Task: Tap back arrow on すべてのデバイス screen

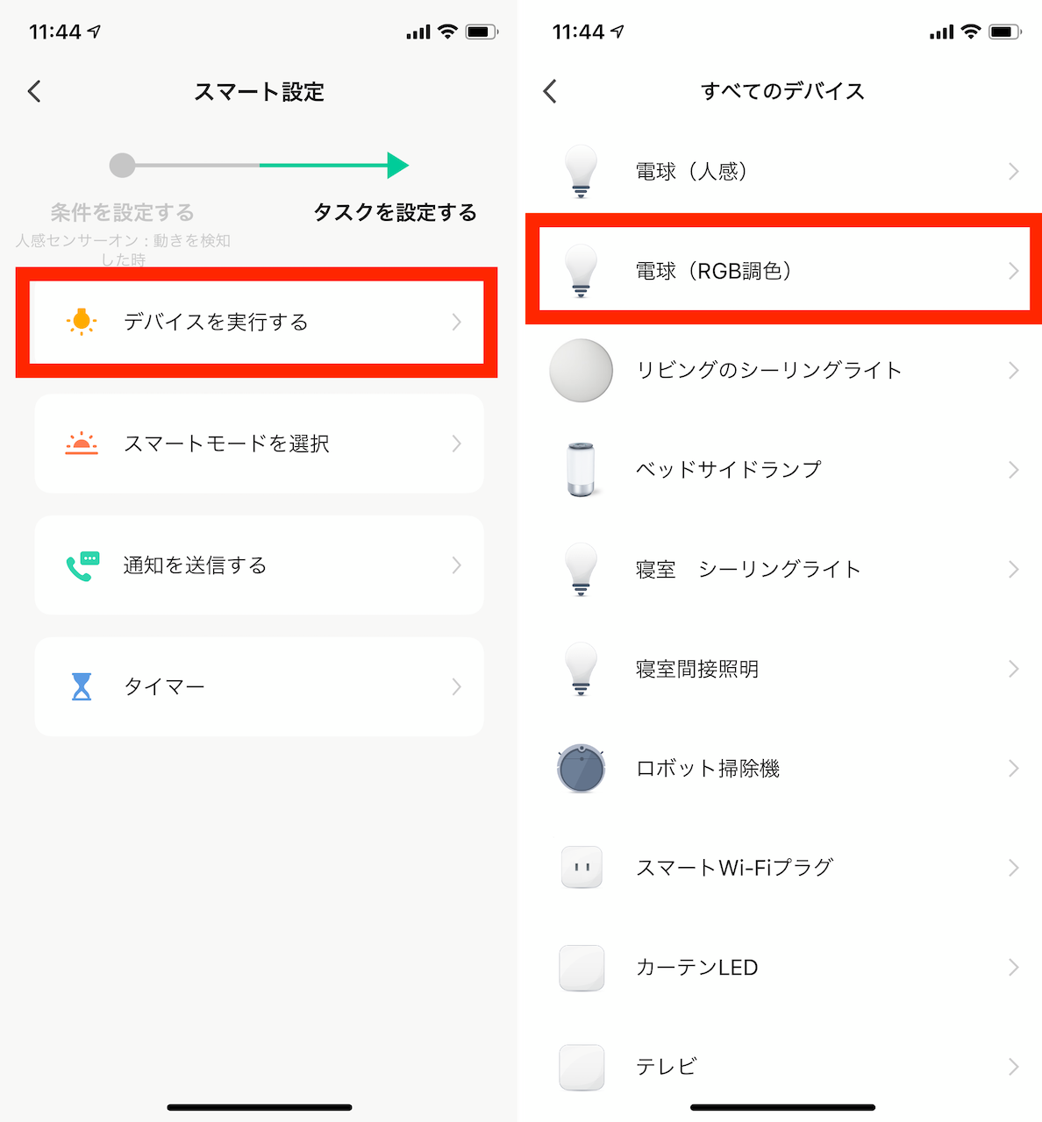Action: point(550,91)
